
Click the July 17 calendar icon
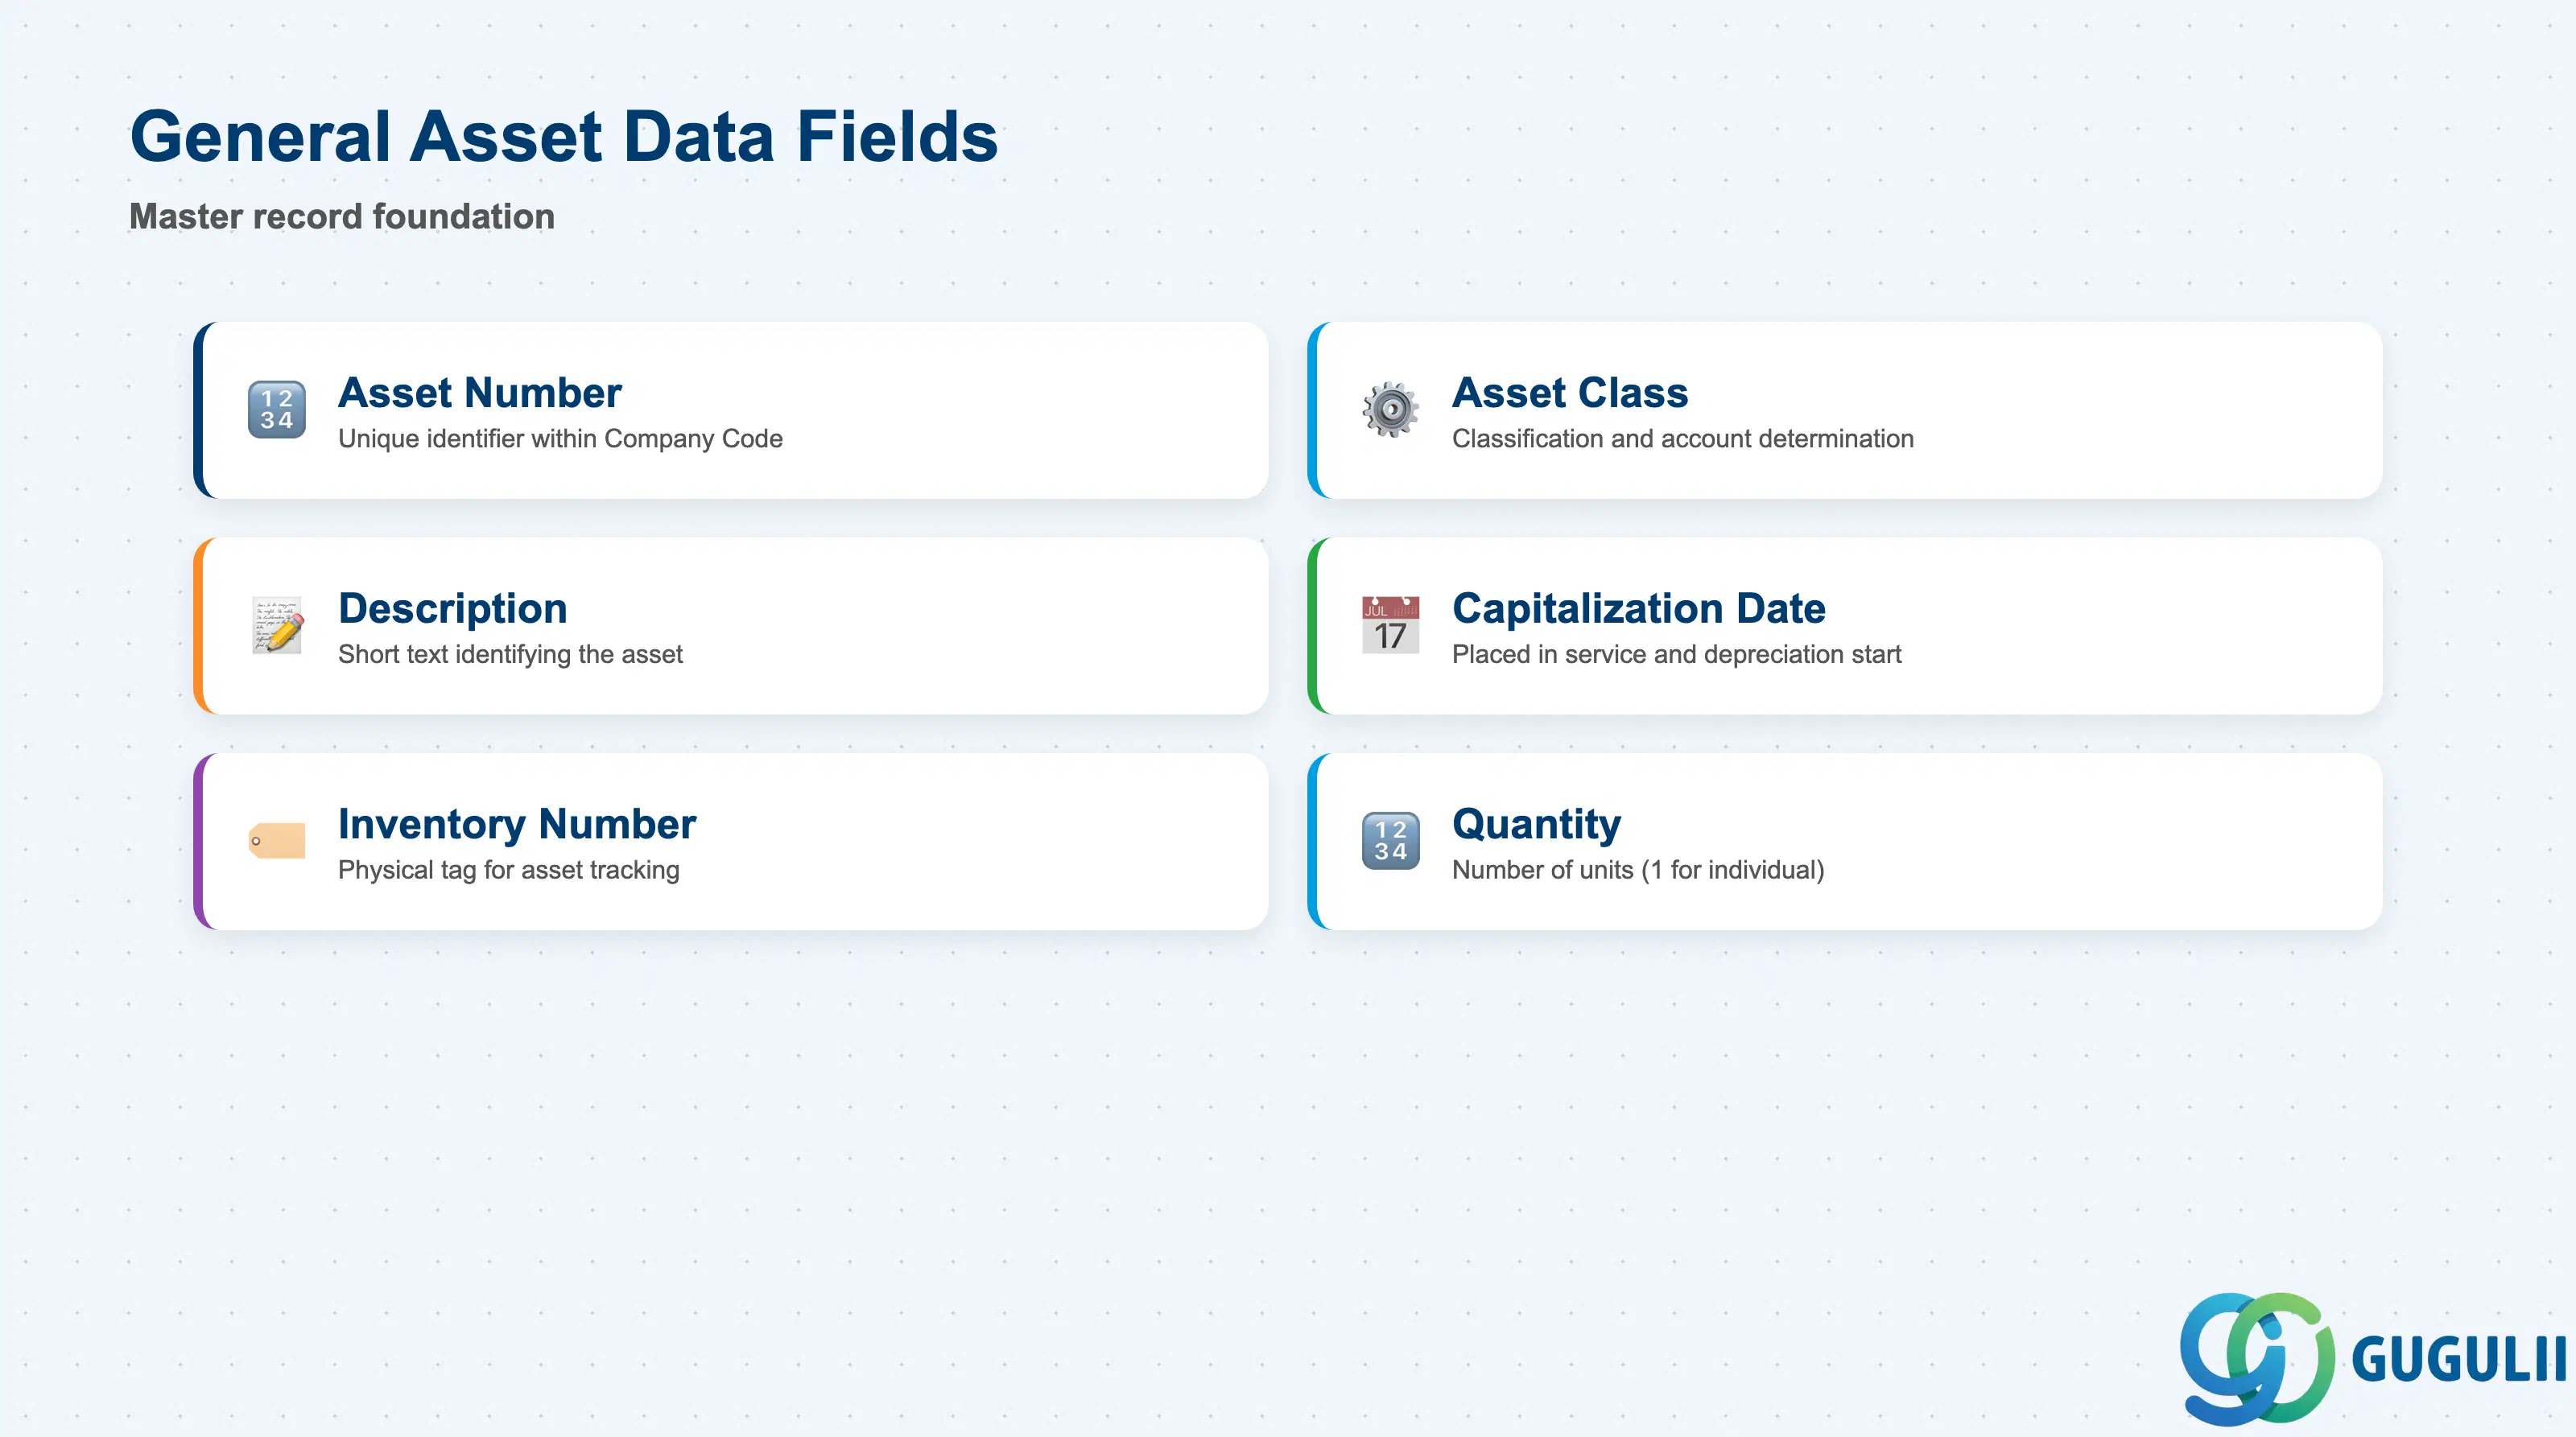tap(1390, 625)
